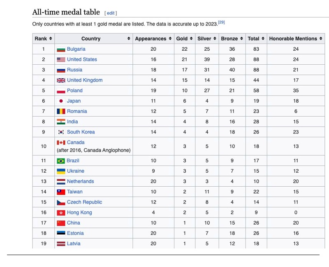This screenshot has width=329, height=267.
Task: Sort table by Rank column arrows
Action: tap(51, 39)
